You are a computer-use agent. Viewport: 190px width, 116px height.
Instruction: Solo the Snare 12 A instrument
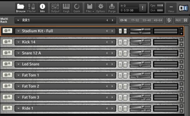point(120,53)
